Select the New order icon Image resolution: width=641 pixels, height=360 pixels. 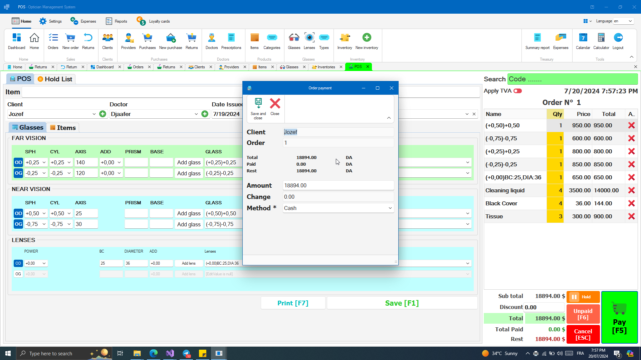tap(70, 40)
